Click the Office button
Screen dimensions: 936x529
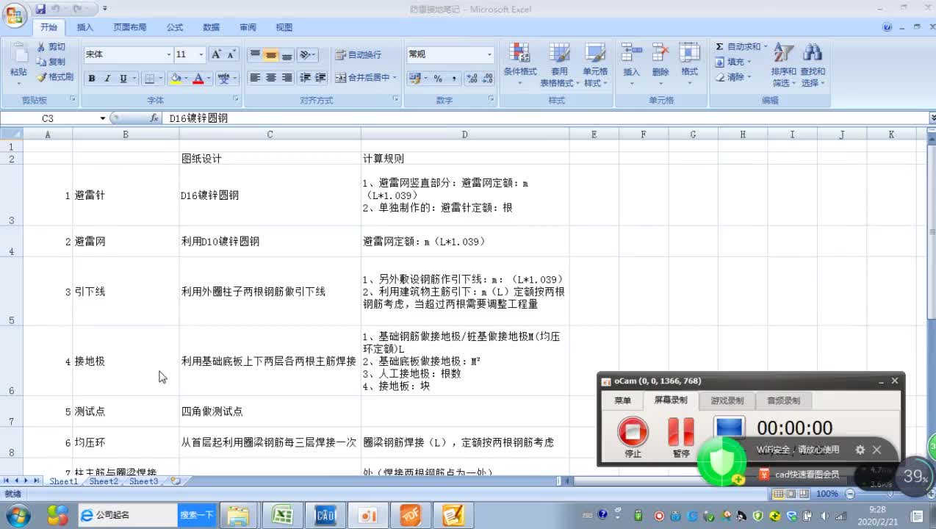pyautogui.click(x=15, y=15)
